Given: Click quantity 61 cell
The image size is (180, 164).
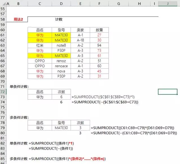Looking at the screenshot, I should (99, 56).
